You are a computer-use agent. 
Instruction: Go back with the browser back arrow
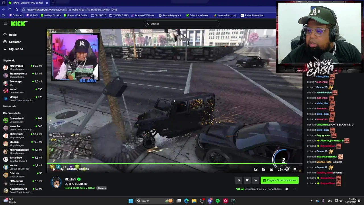pyautogui.click(x=3, y=10)
